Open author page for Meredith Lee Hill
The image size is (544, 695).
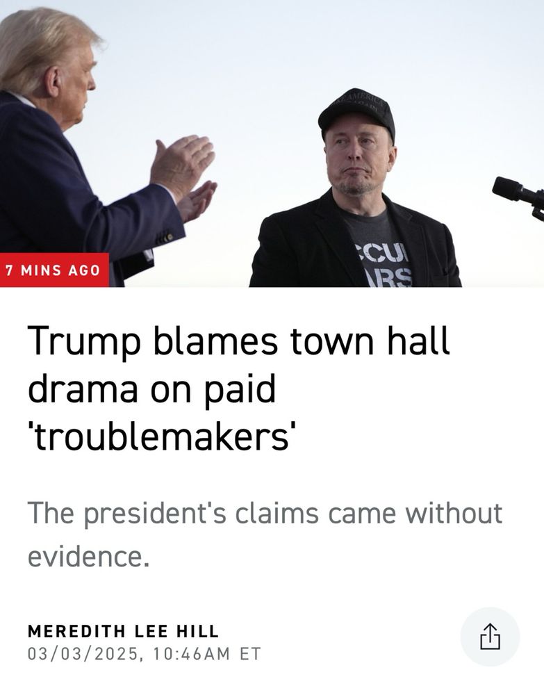coord(123,631)
